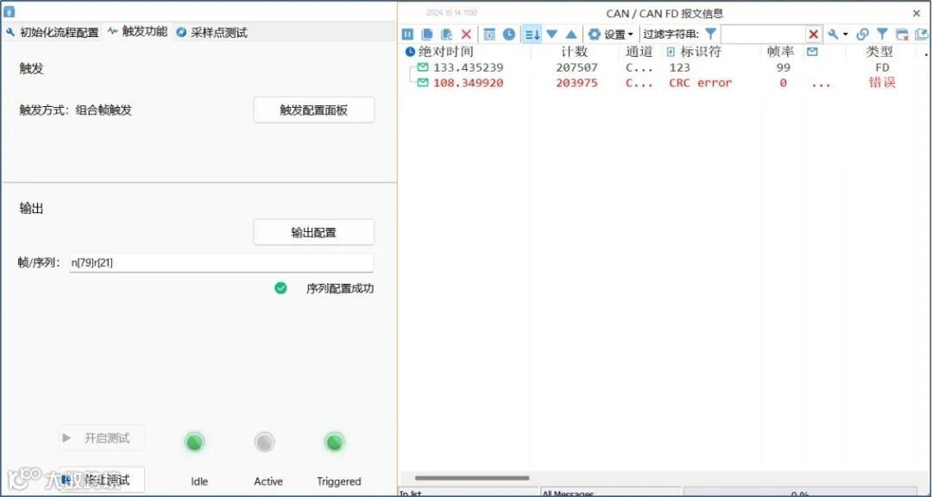The width and height of the screenshot is (932, 497).
Task: Click the FD type cell
Action: (882, 67)
